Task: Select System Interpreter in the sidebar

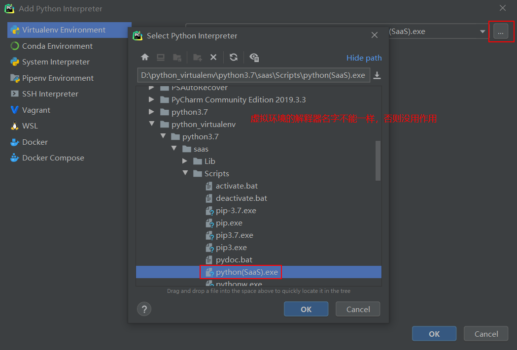Action: coord(67,62)
